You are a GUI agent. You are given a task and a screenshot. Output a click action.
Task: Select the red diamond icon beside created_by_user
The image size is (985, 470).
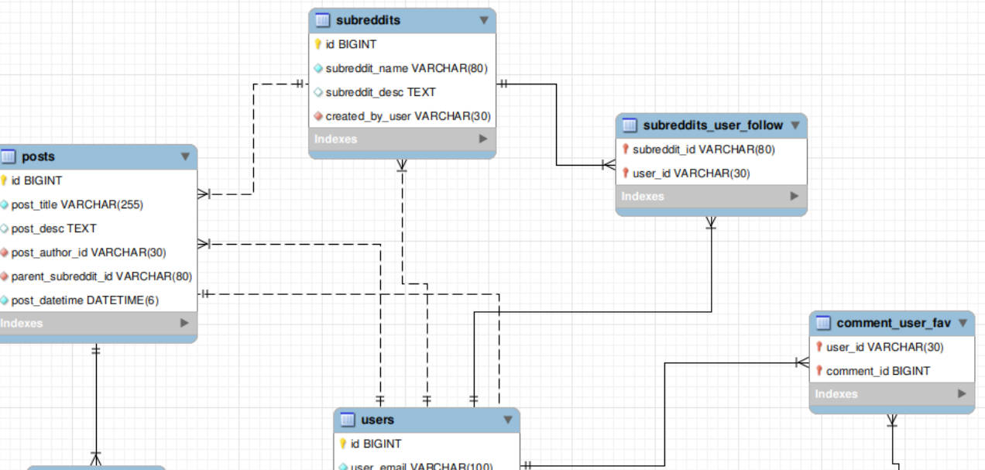(x=317, y=116)
